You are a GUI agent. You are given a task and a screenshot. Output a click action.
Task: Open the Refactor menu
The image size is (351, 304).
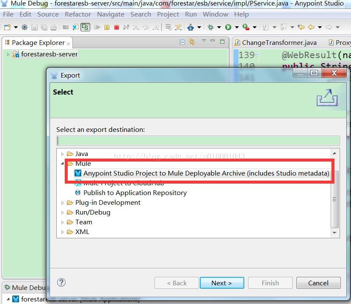coord(78,14)
